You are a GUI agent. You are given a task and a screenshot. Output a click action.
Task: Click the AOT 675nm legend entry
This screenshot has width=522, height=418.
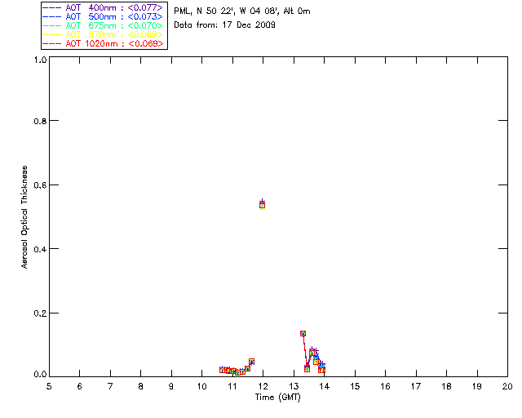[x=103, y=25]
